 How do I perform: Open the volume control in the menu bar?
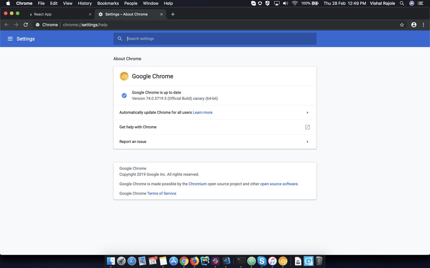[x=285, y=3]
